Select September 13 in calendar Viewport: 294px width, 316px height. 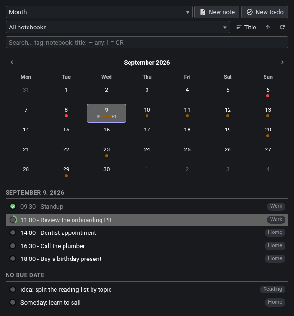click(268, 113)
